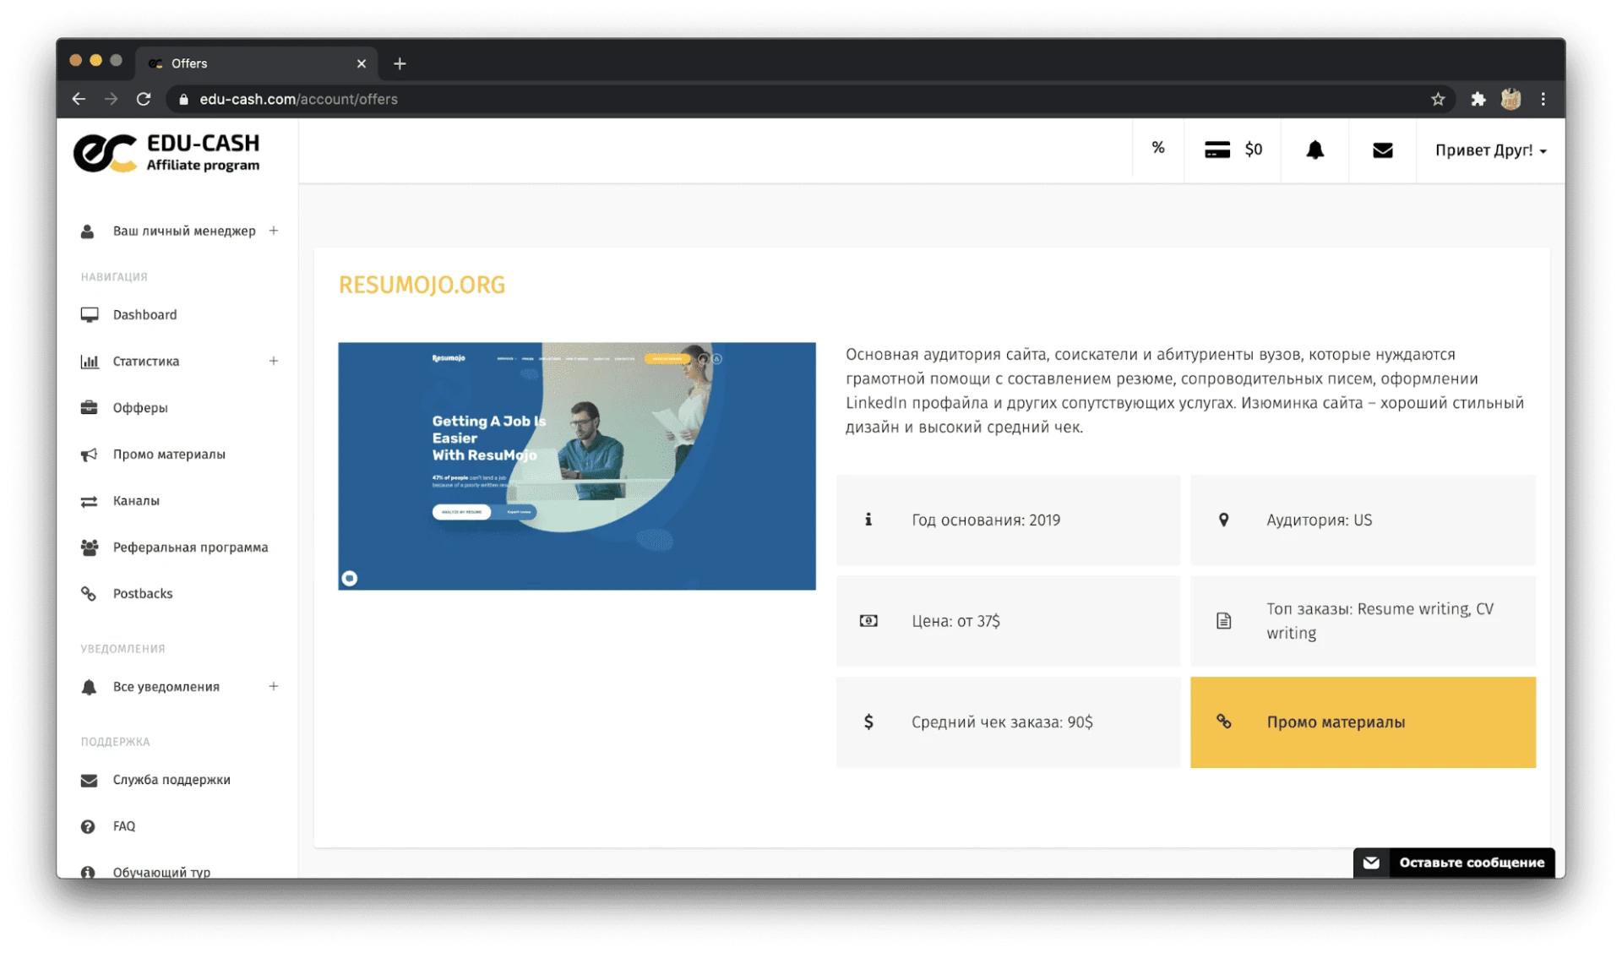The width and height of the screenshot is (1622, 953).
Task: Click the balance card icon showing $0
Action: coord(1216,150)
